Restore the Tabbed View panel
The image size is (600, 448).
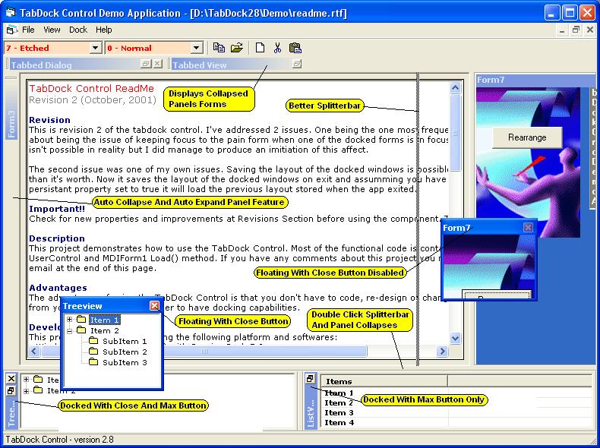296,65
